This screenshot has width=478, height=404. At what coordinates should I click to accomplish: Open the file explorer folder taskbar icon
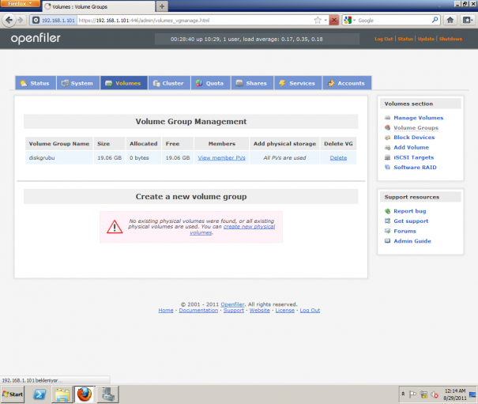pyautogui.click(x=62, y=395)
